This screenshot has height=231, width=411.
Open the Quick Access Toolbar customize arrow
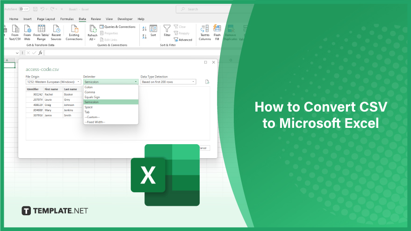pos(62,9)
